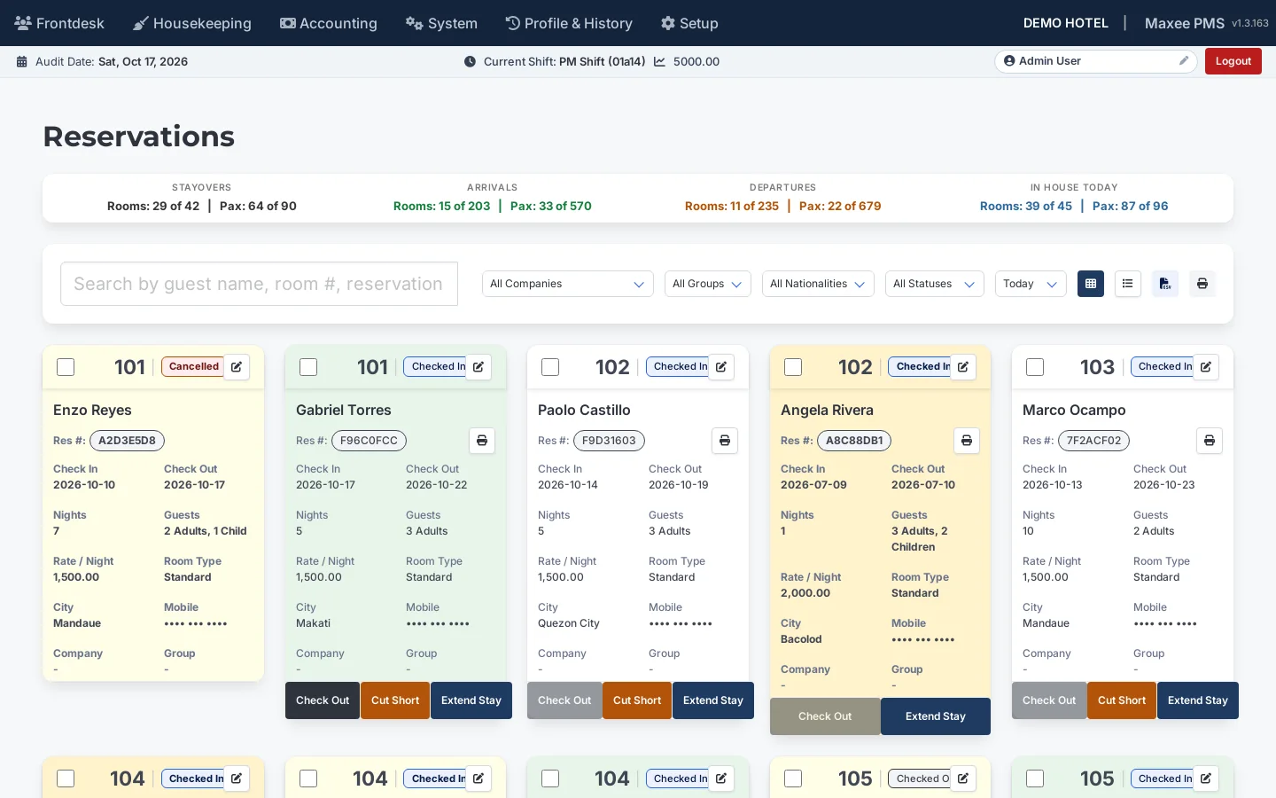Cut Short Marco Ocampo's stay
This screenshot has height=798, width=1276.
(x=1122, y=700)
